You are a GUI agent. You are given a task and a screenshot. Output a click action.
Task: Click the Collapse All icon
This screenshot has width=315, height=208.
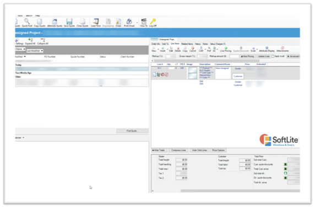(x=42, y=40)
